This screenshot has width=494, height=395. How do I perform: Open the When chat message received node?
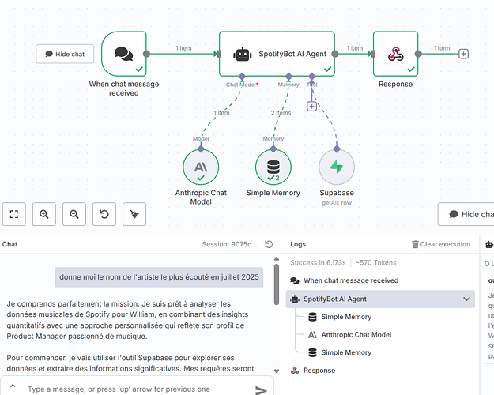124,54
